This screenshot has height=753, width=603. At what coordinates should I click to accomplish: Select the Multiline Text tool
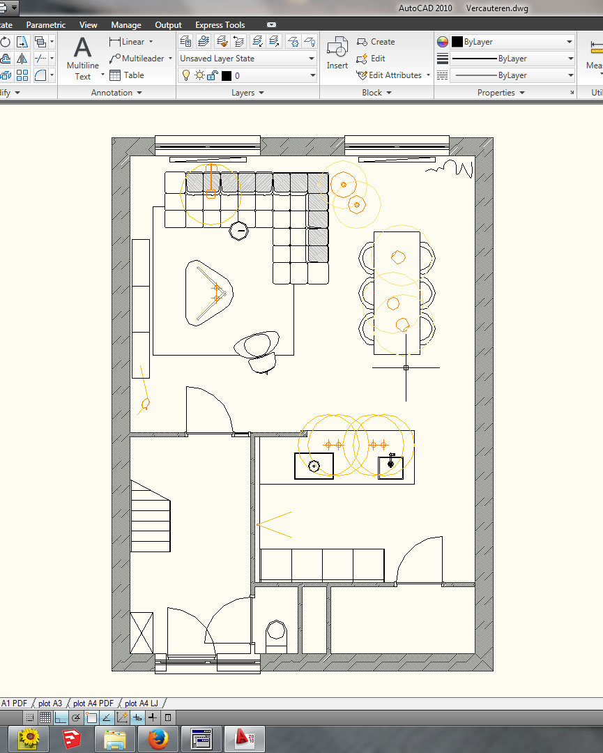82,58
